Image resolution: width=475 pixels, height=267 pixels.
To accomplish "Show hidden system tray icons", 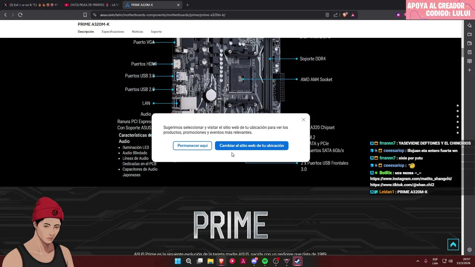I will click(x=418, y=261).
